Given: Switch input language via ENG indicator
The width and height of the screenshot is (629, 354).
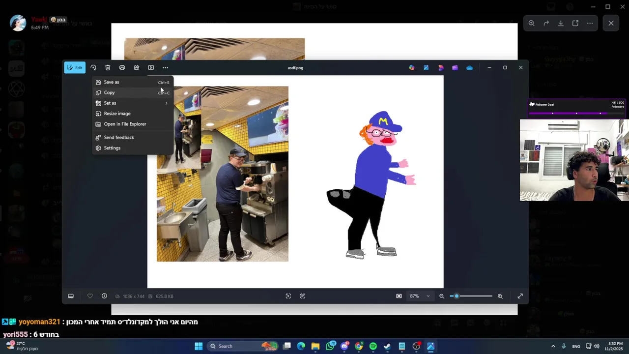Looking at the screenshot, I should [576, 346].
